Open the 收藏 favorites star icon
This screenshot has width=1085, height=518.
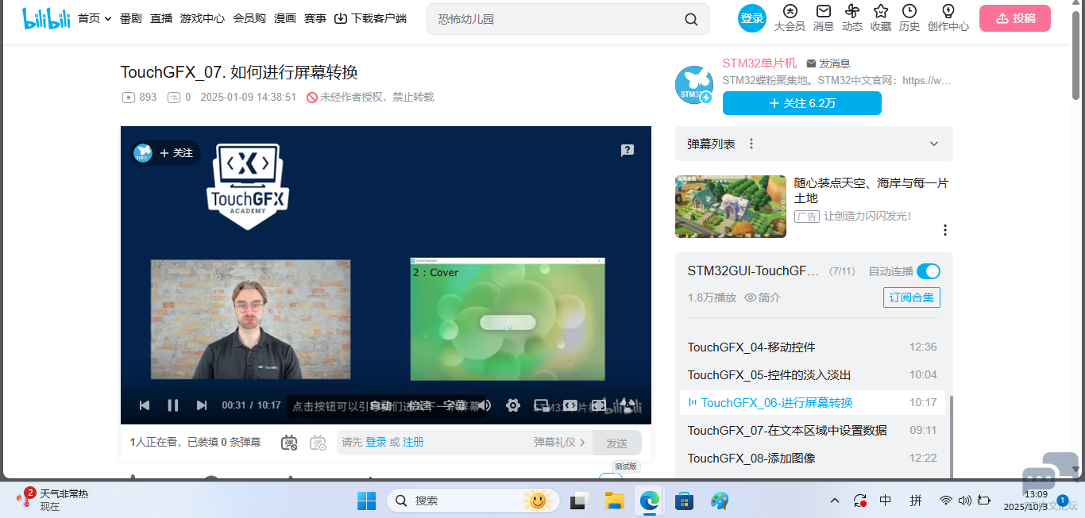881,17
